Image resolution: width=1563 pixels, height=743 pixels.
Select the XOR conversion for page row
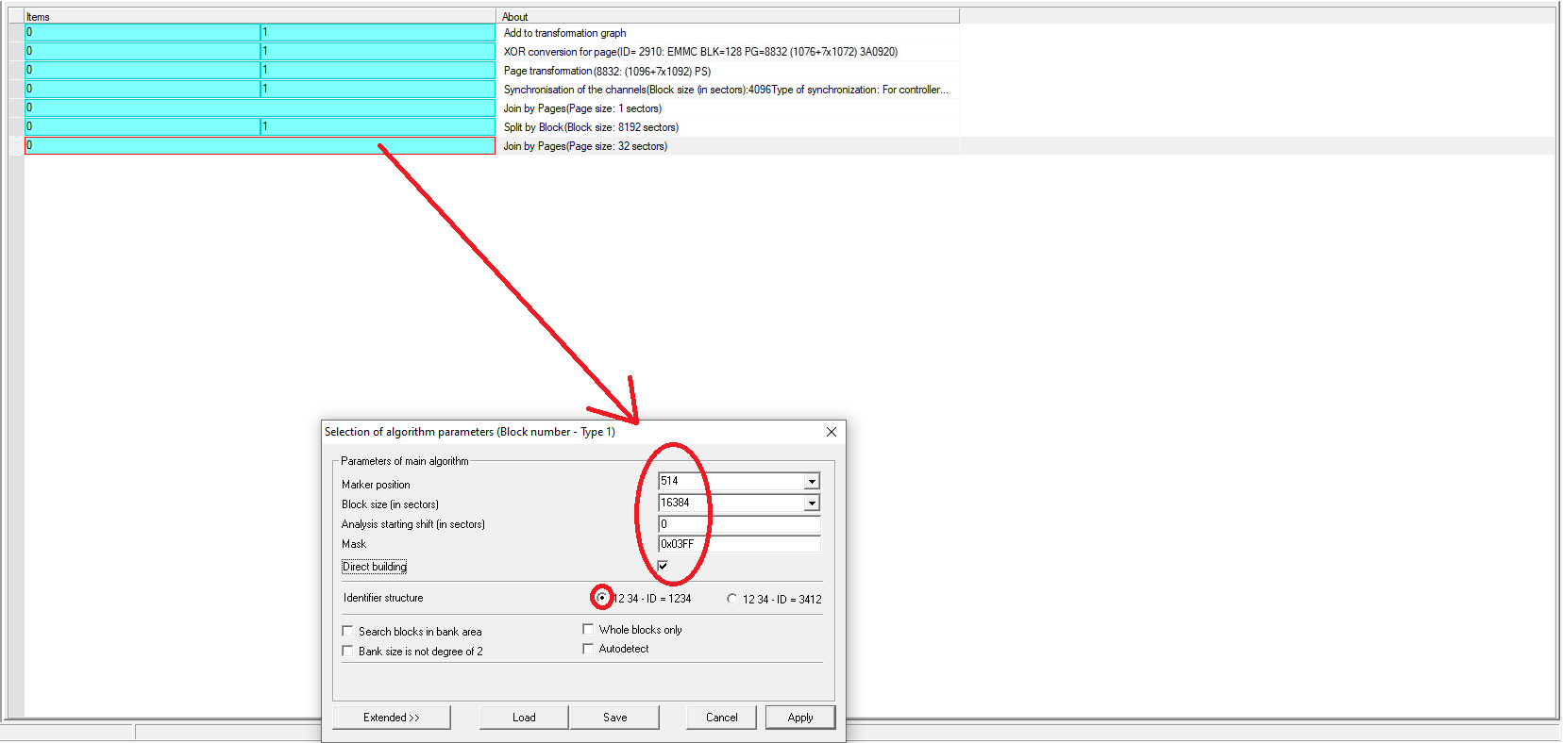click(699, 52)
